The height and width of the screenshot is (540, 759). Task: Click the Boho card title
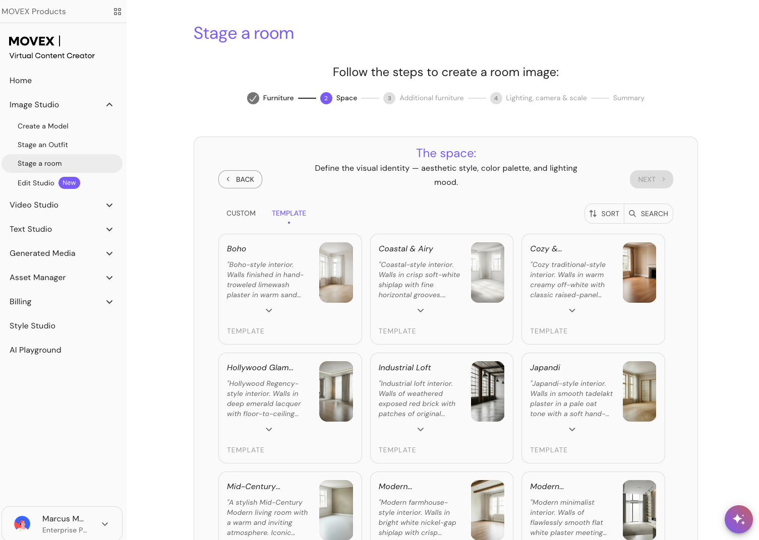point(237,249)
